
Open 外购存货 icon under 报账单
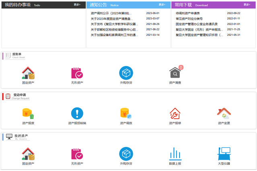coord(126,73)
